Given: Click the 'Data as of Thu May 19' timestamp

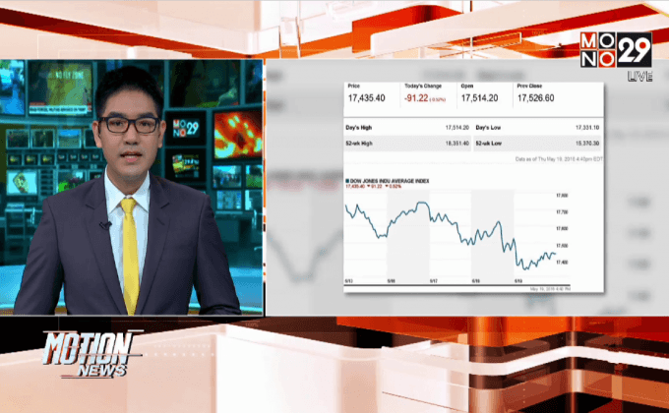Looking at the screenshot, I should [x=559, y=159].
